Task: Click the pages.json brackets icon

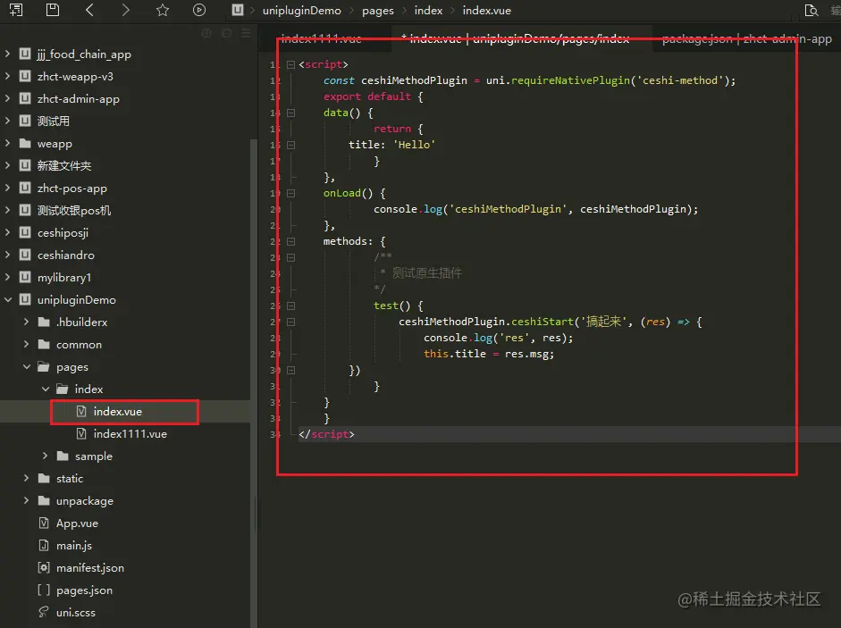Action: coord(44,590)
